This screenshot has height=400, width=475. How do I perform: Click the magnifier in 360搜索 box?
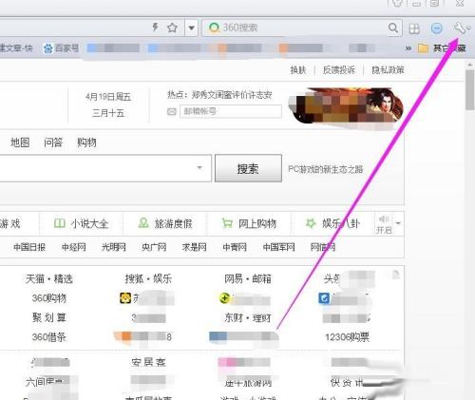pyautogui.click(x=393, y=28)
